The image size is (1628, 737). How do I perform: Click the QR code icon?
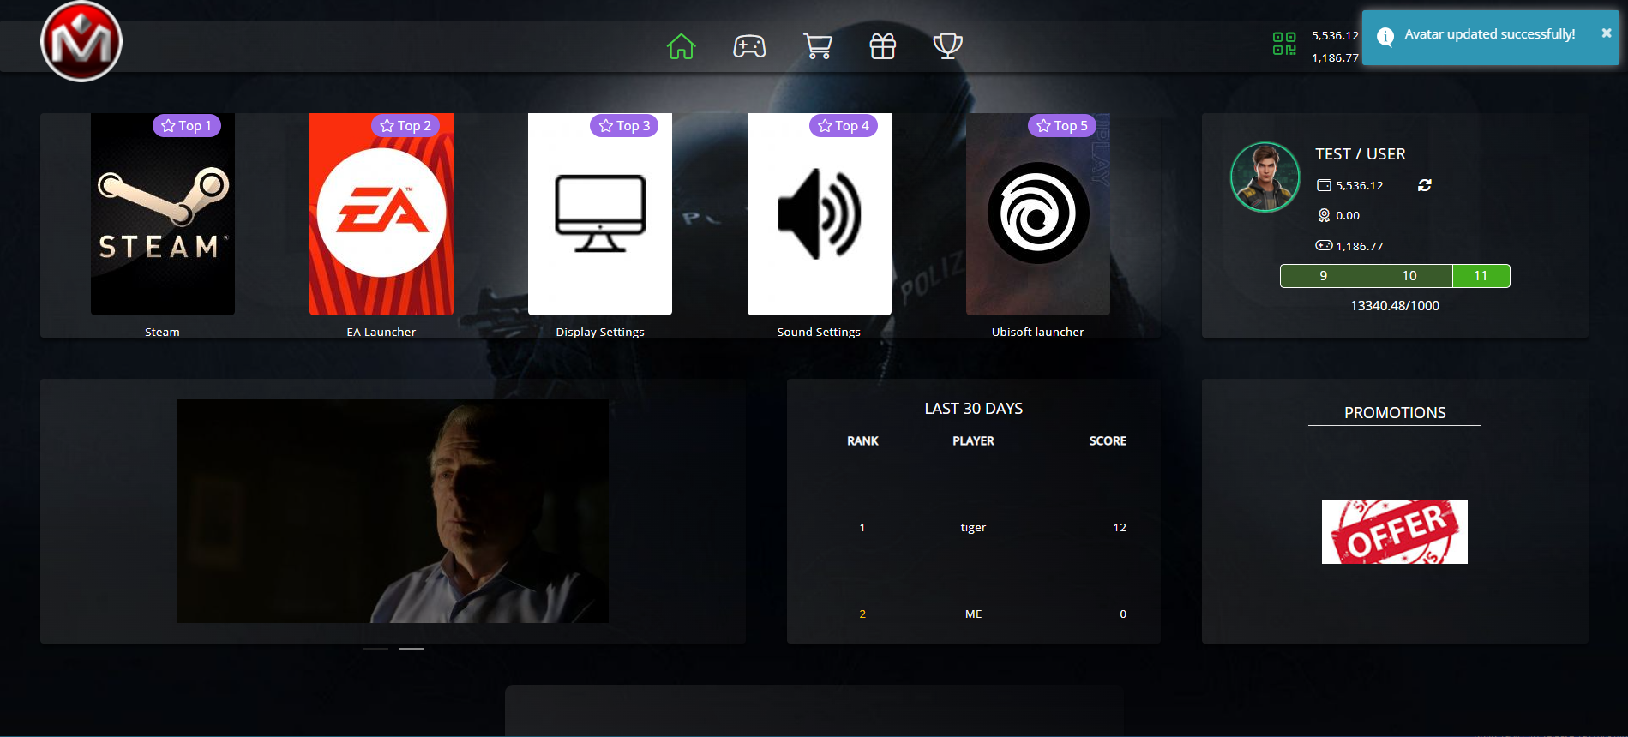1284,44
